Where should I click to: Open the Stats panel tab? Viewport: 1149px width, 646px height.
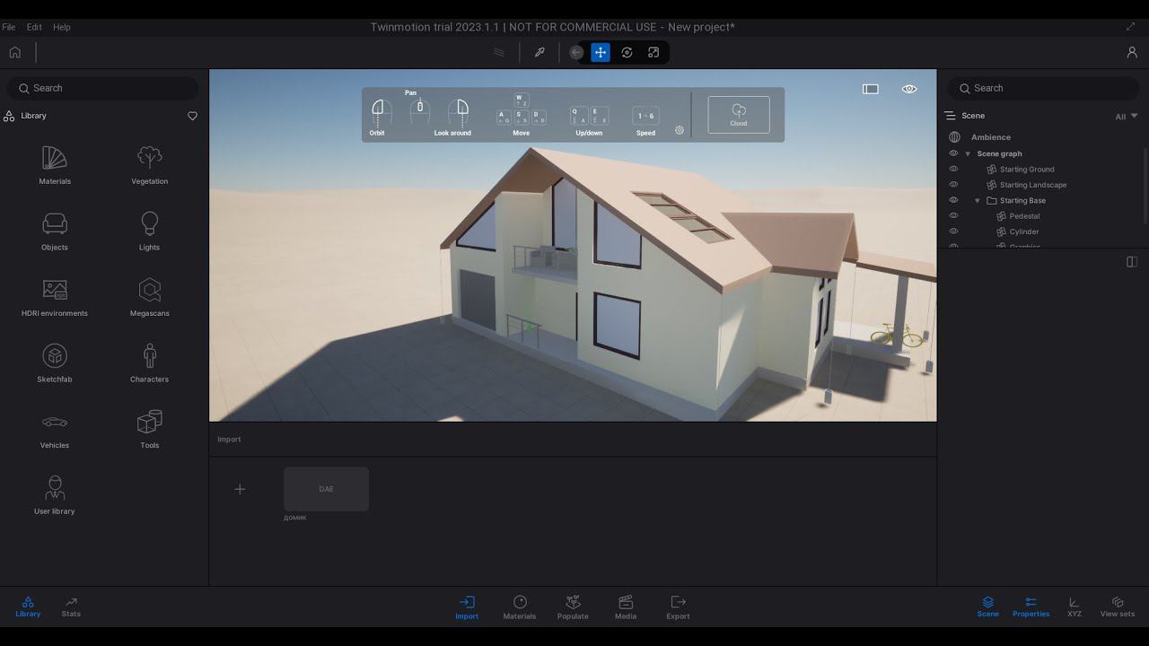(71, 607)
